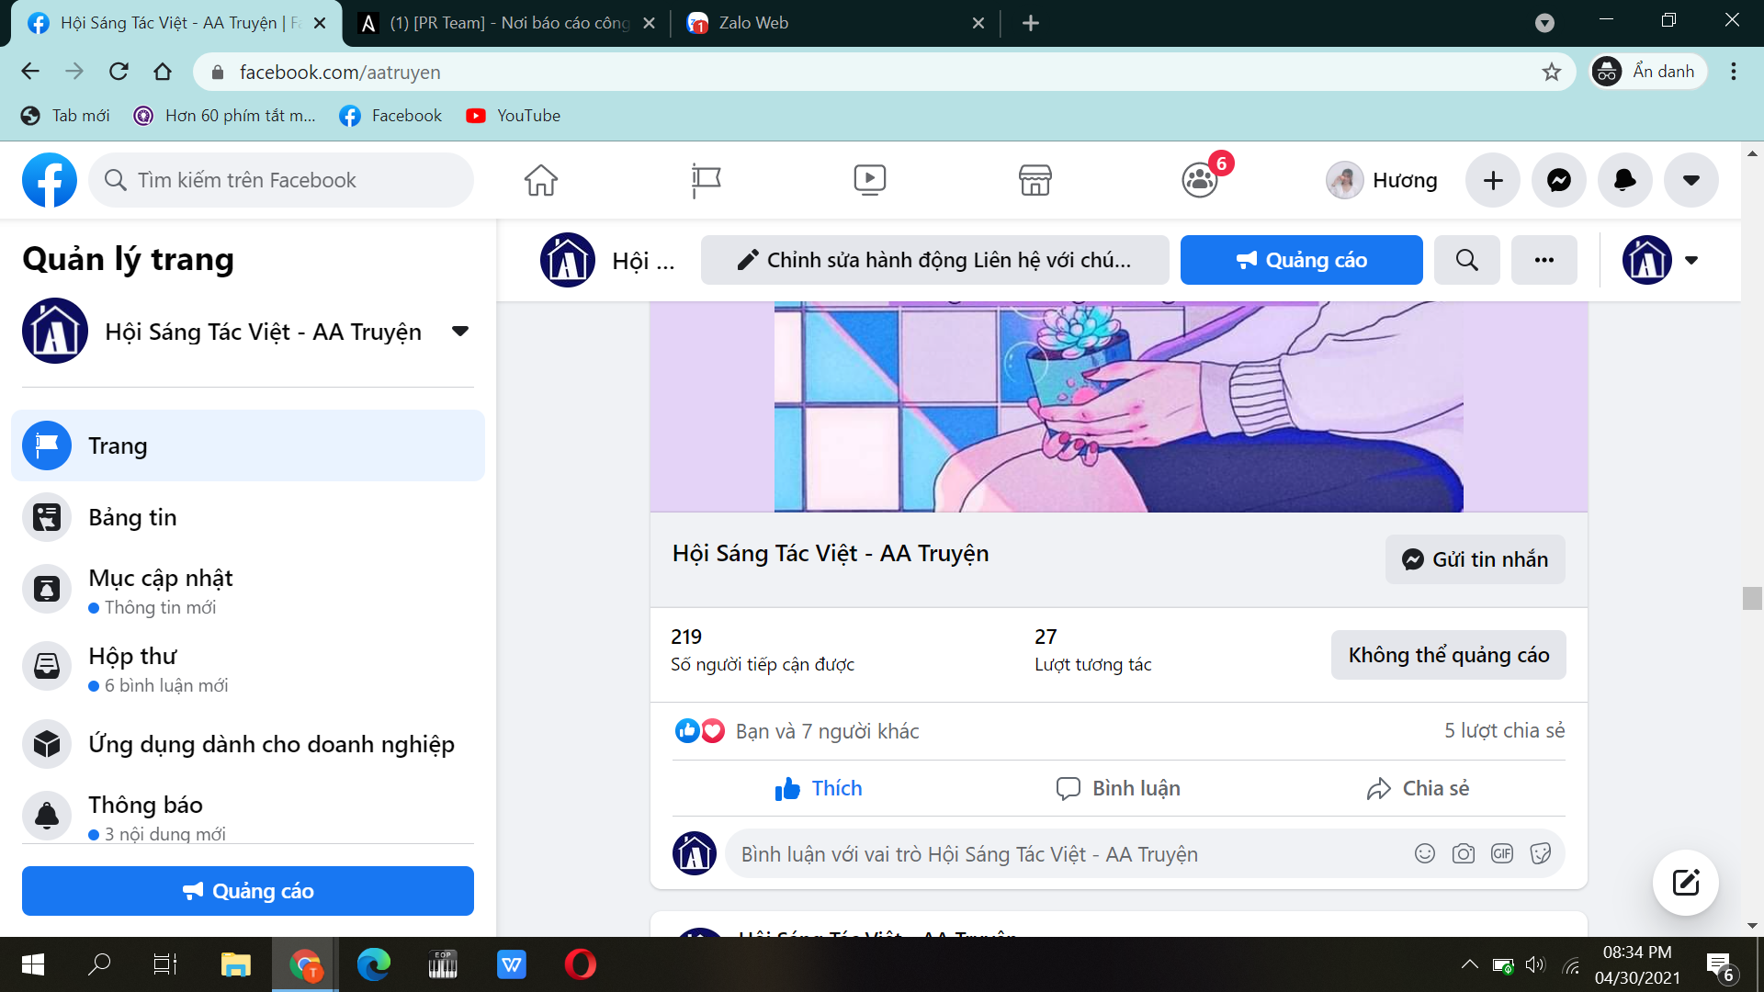The width and height of the screenshot is (1764, 992).
Task: Open Facebook Watch video icon
Action: pyautogui.click(x=869, y=180)
